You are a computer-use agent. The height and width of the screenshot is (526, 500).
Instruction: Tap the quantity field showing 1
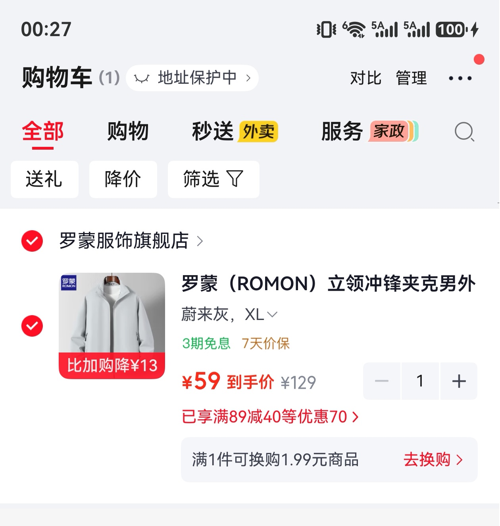[420, 381]
